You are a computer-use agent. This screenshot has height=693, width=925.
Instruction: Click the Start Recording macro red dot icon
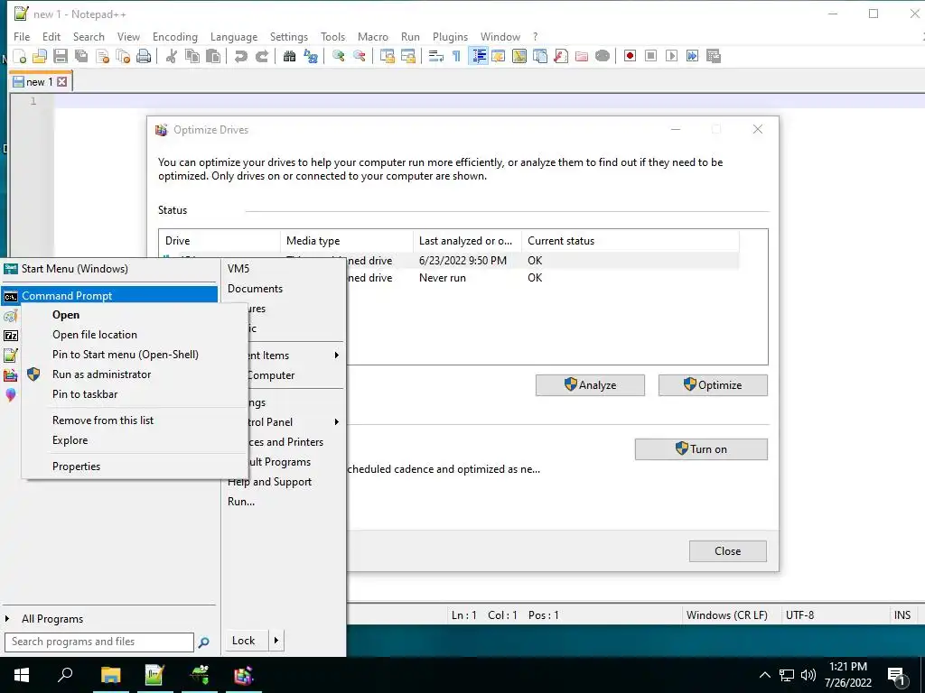(x=630, y=56)
